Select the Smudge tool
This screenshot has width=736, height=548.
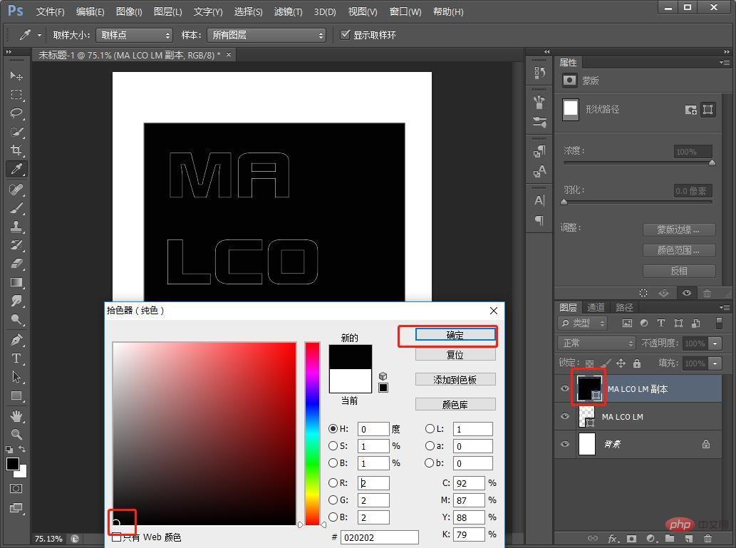click(16, 301)
